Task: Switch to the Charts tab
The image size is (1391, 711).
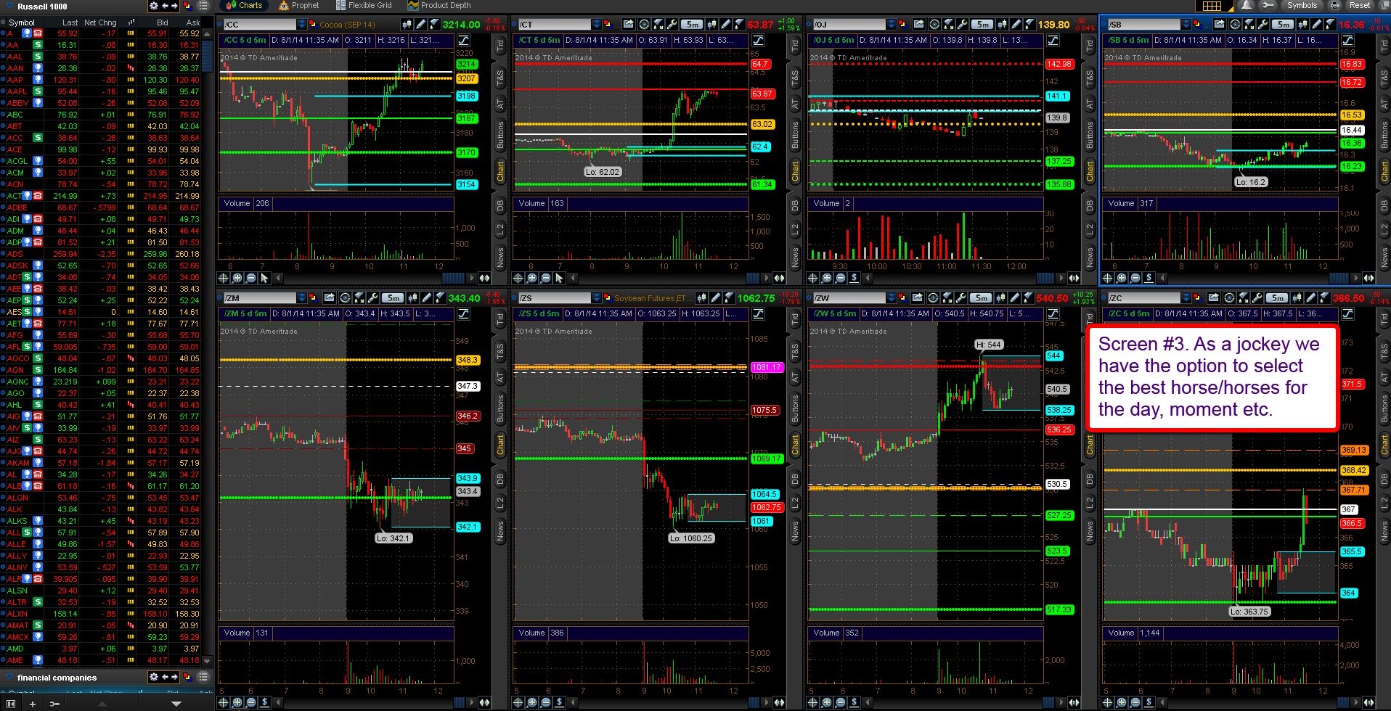Action: tap(245, 5)
